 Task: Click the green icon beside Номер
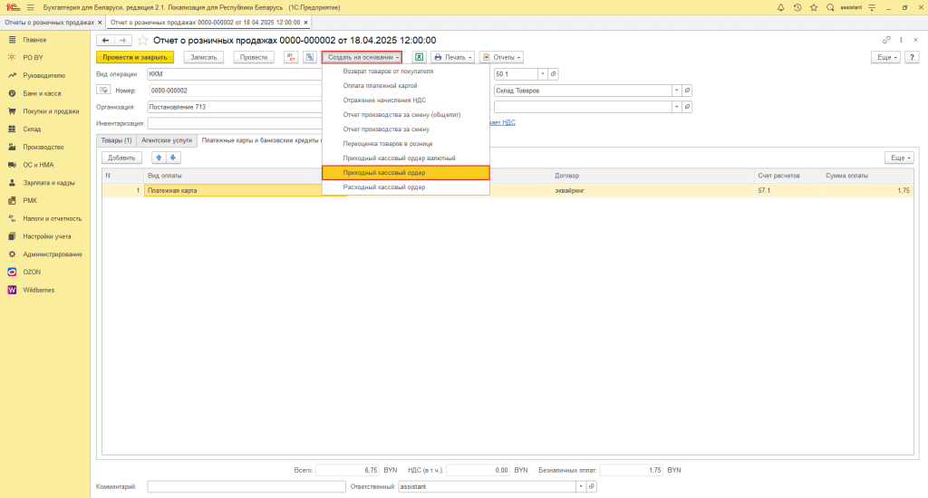coord(103,91)
